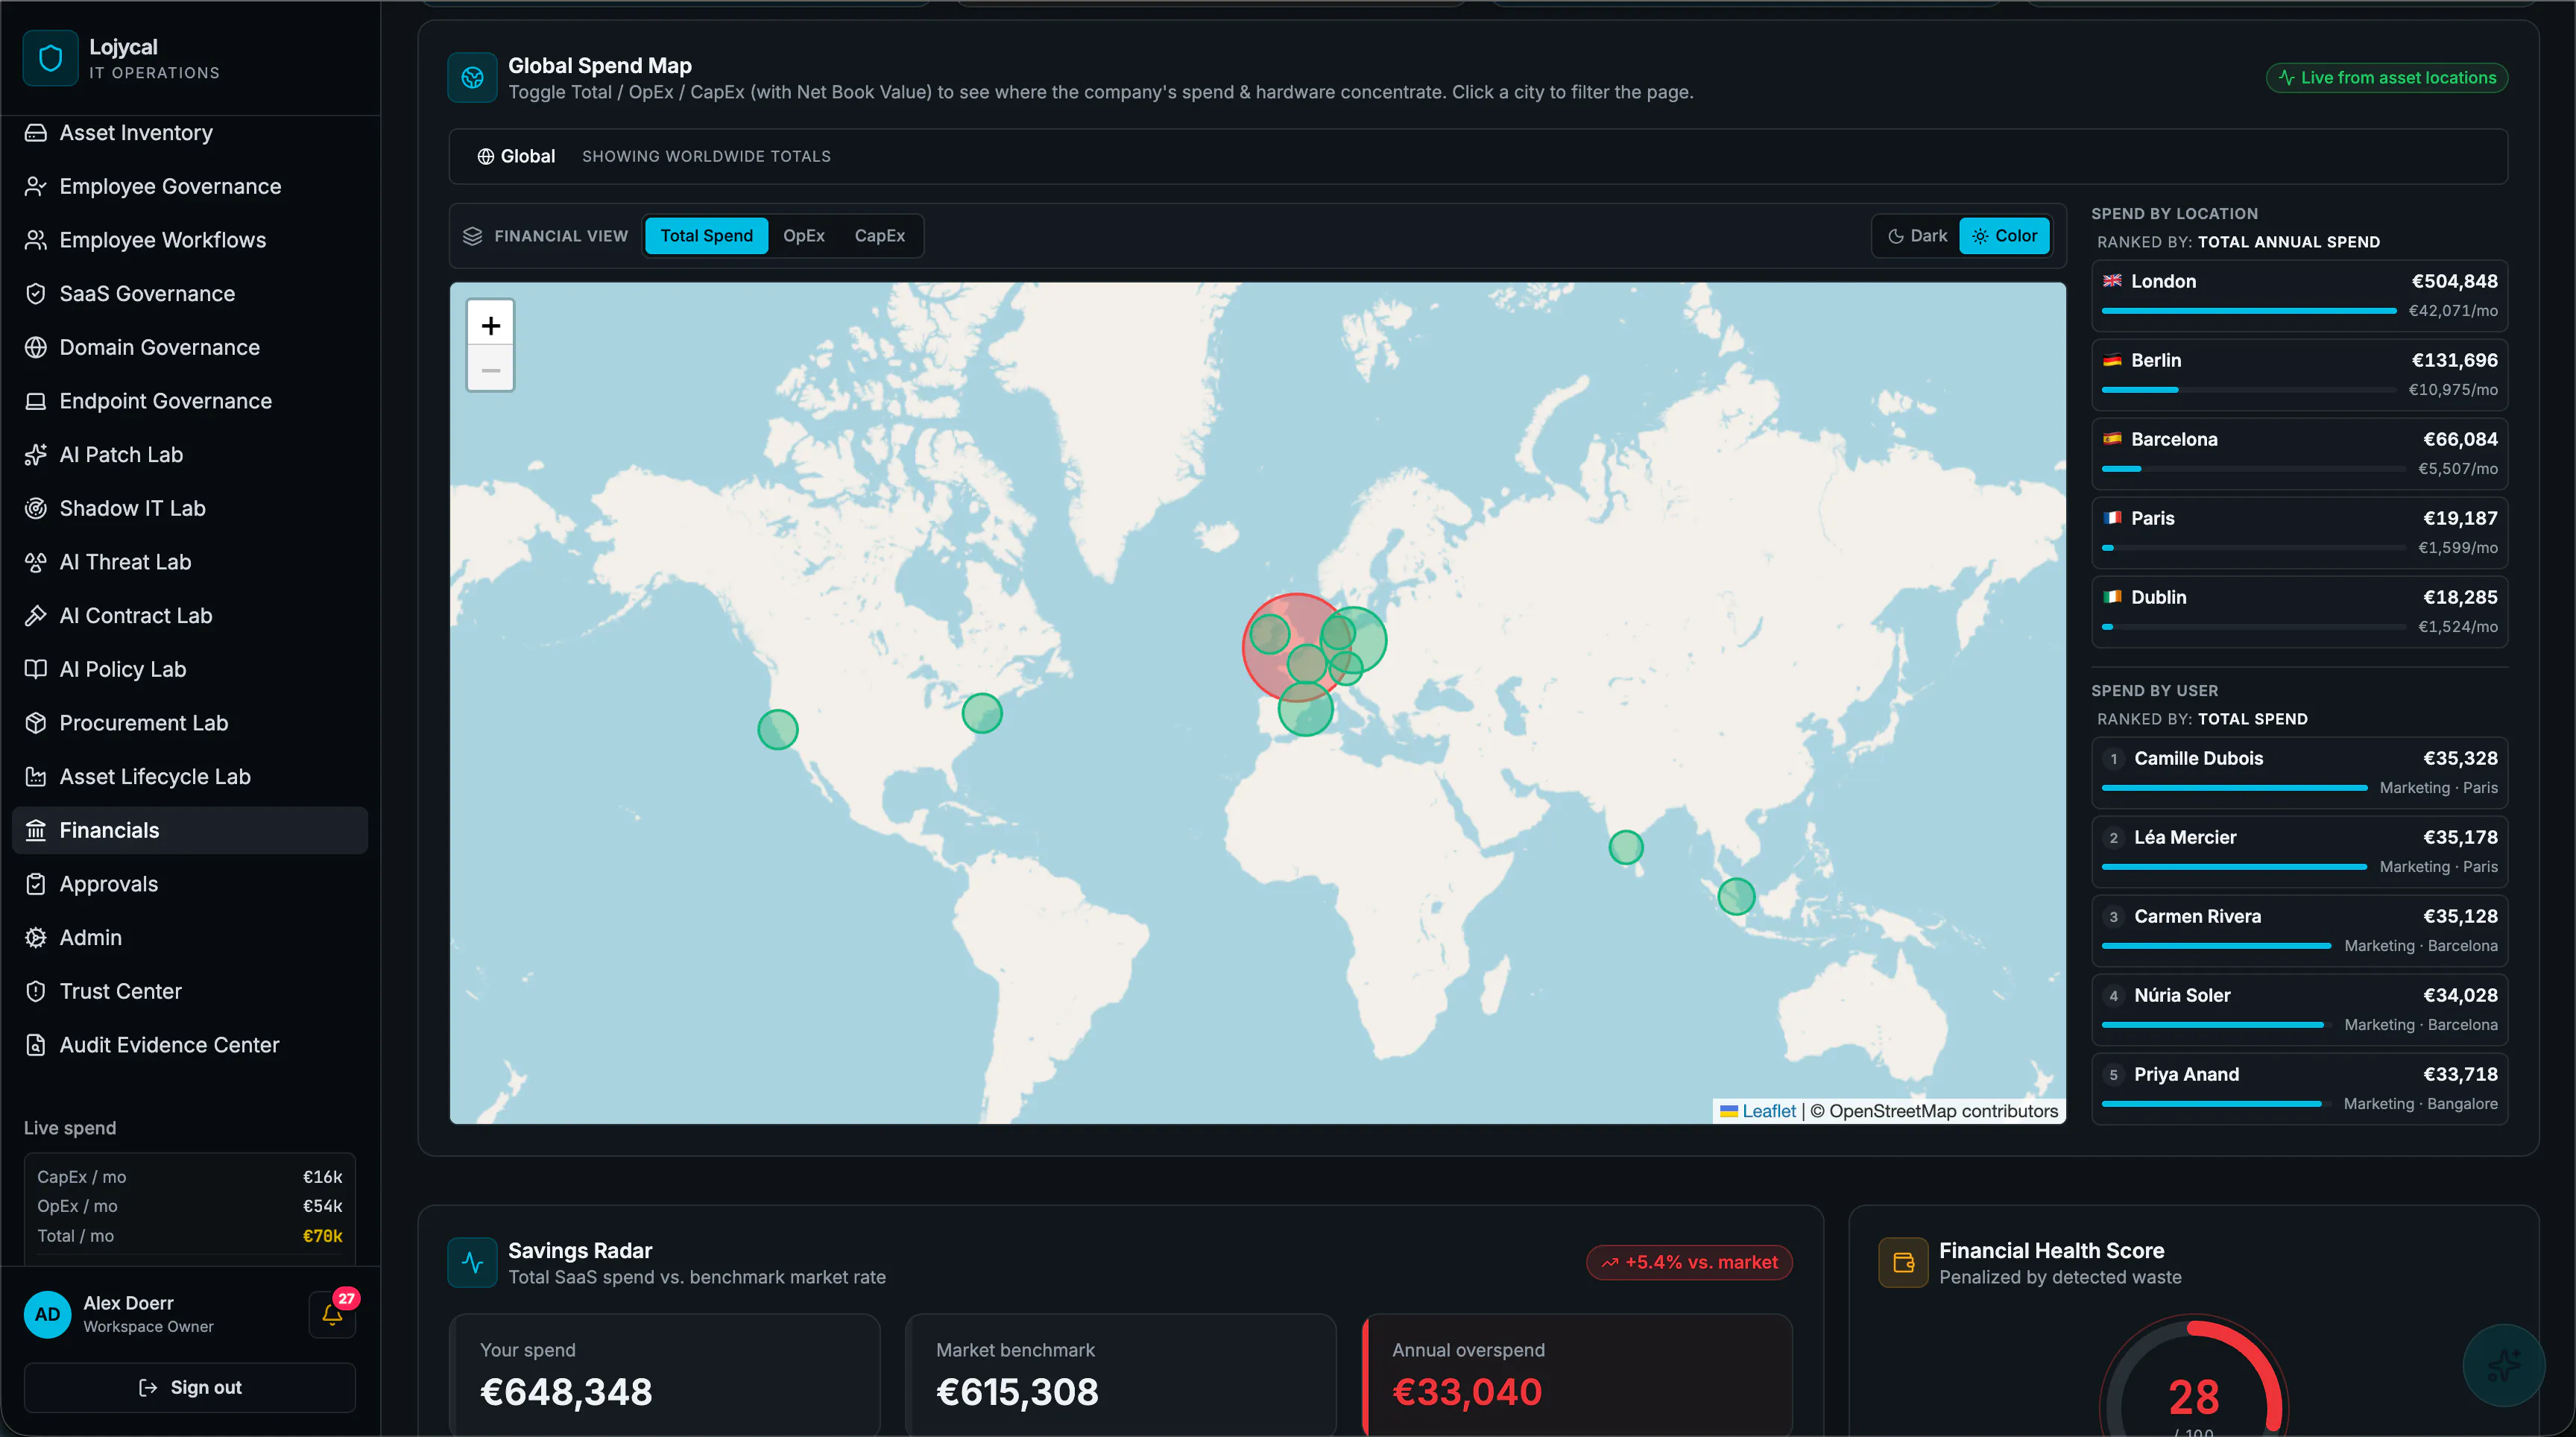Go to Trust Center page
The width and height of the screenshot is (2576, 1437).
coord(190,992)
